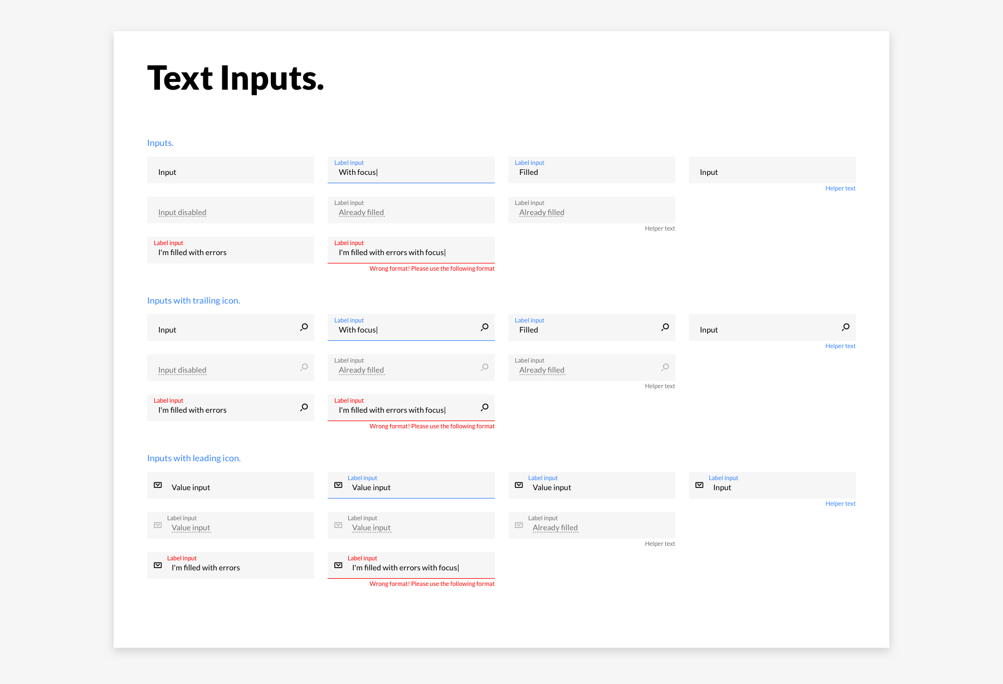Click 'Wrong format!' error message in Inputs section

click(x=432, y=268)
